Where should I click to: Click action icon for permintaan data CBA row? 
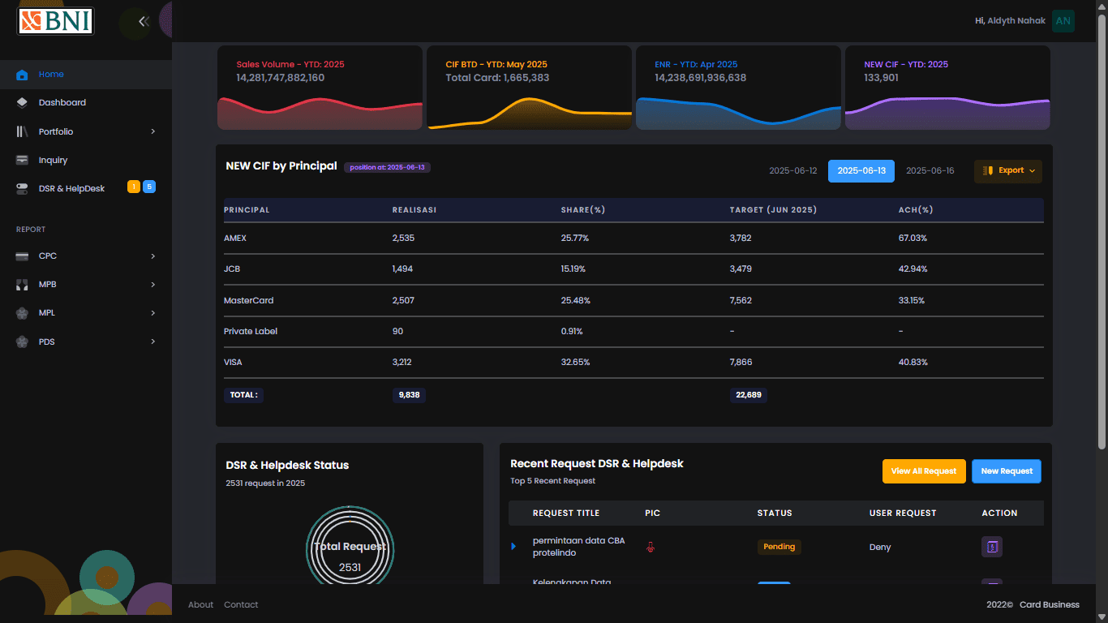992,547
